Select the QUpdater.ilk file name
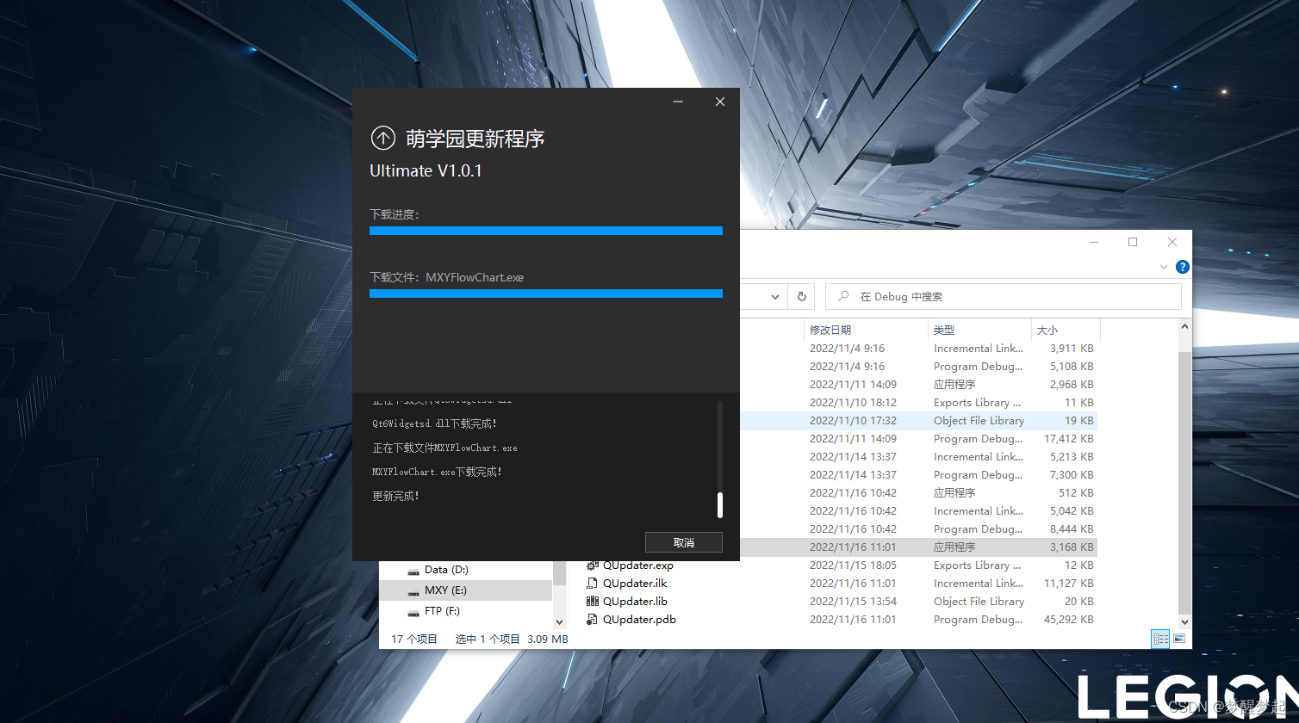The width and height of the screenshot is (1299, 723). point(635,584)
